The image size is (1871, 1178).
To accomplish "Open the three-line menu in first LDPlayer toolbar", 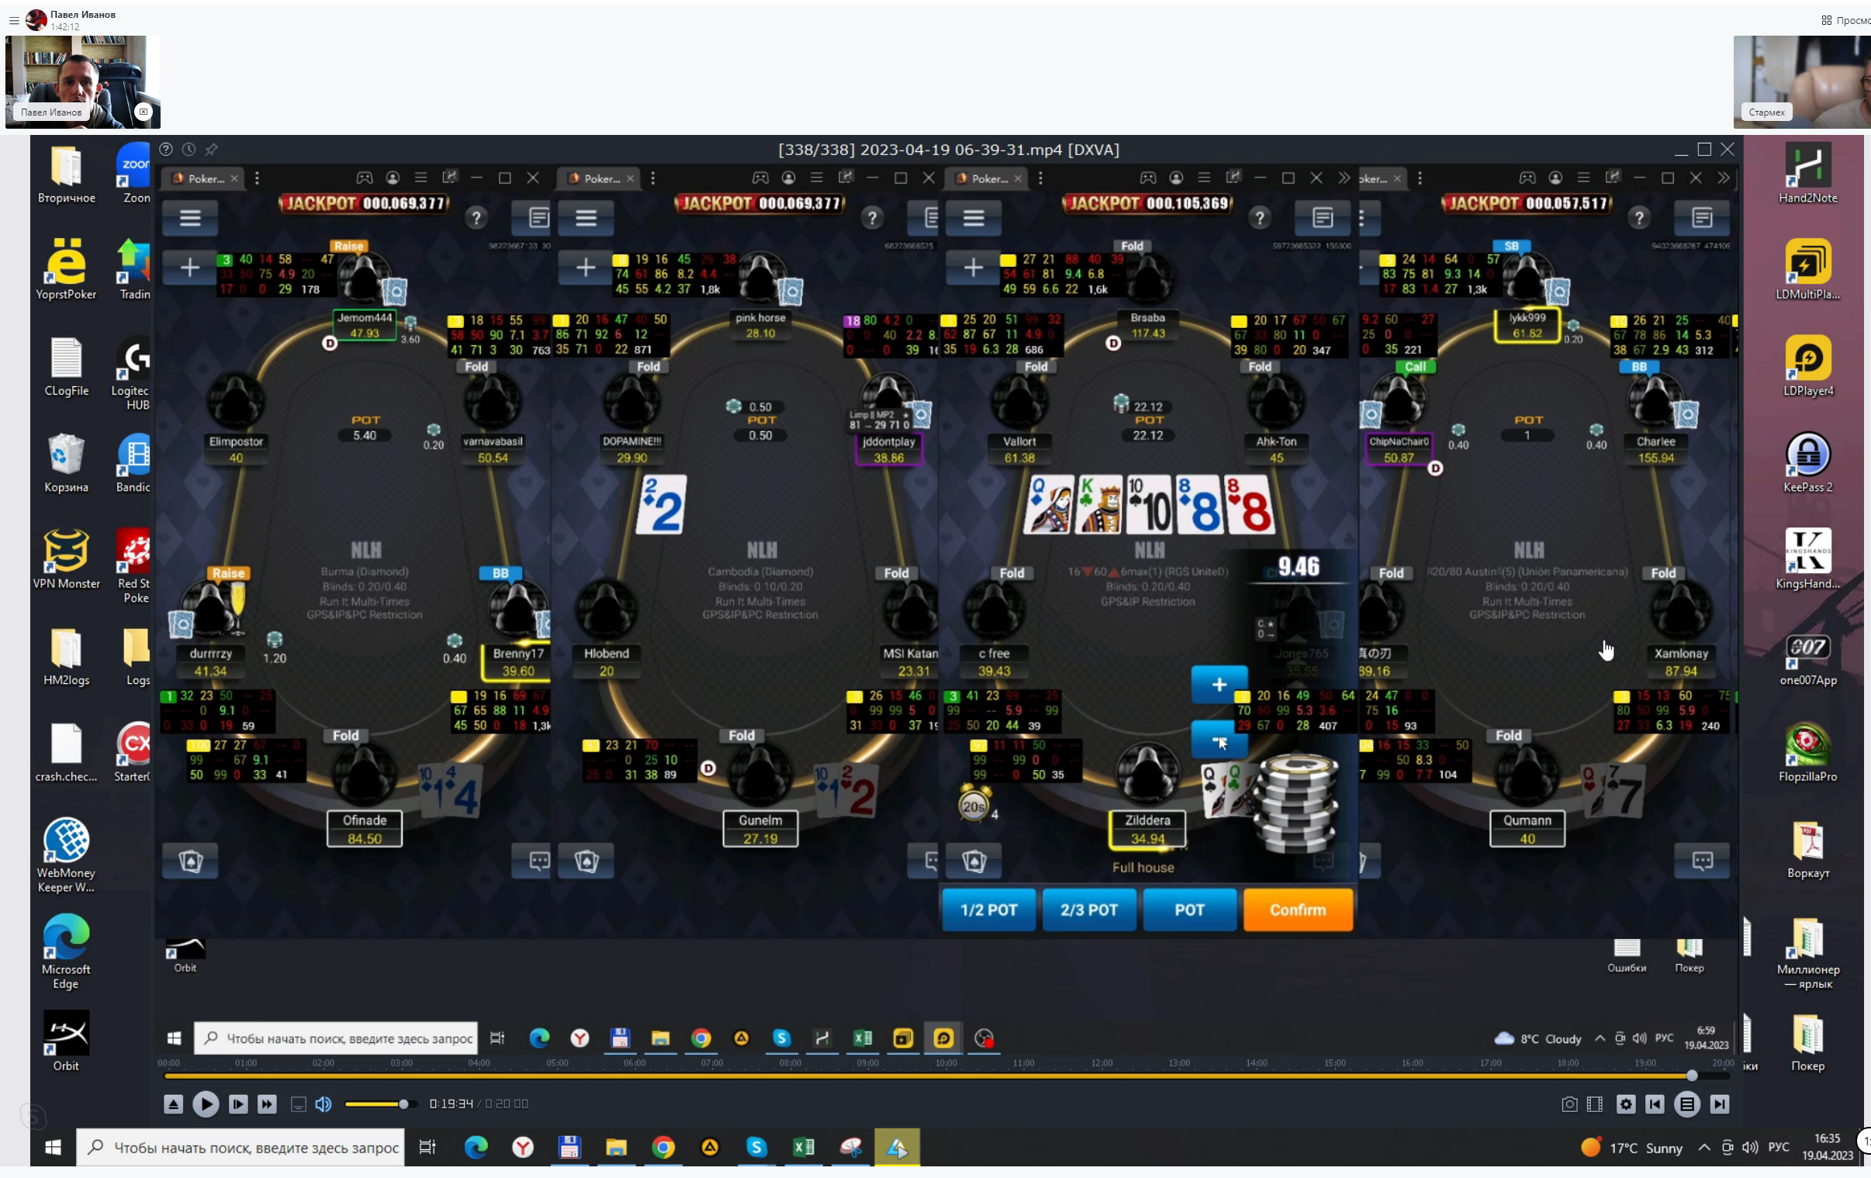I will pyautogui.click(x=420, y=178).
